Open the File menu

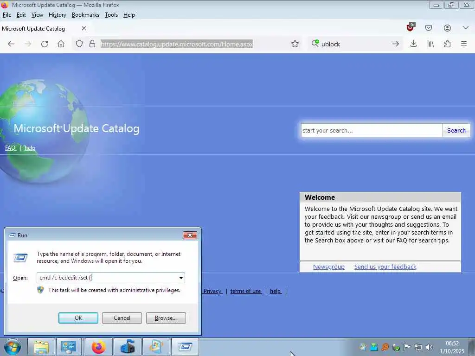(6, 15)
